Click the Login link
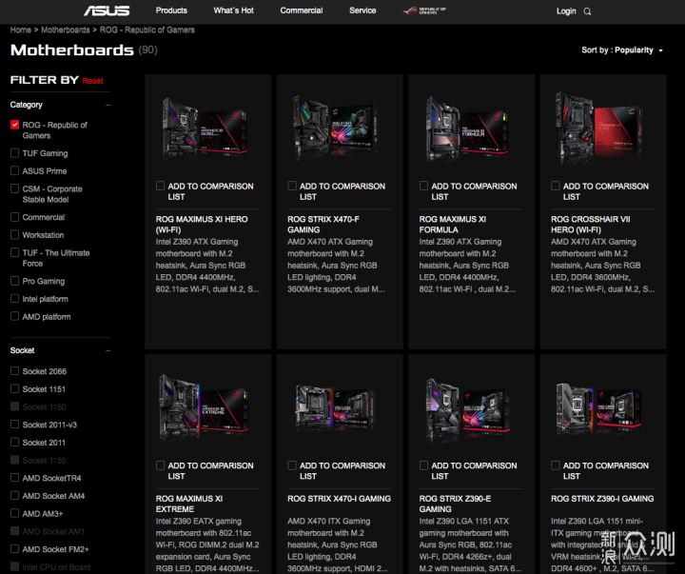The width and height of the screenshot is (685, 574). point(566,11)
